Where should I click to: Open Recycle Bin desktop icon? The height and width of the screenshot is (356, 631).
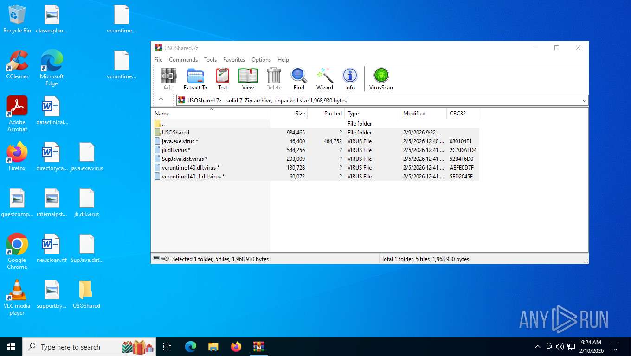(x=17, y=19)
